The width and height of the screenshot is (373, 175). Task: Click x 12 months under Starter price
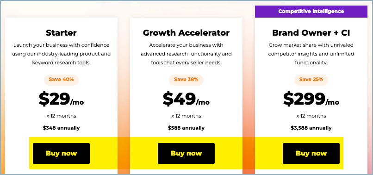pyautogui.click(x=61, y=116)
